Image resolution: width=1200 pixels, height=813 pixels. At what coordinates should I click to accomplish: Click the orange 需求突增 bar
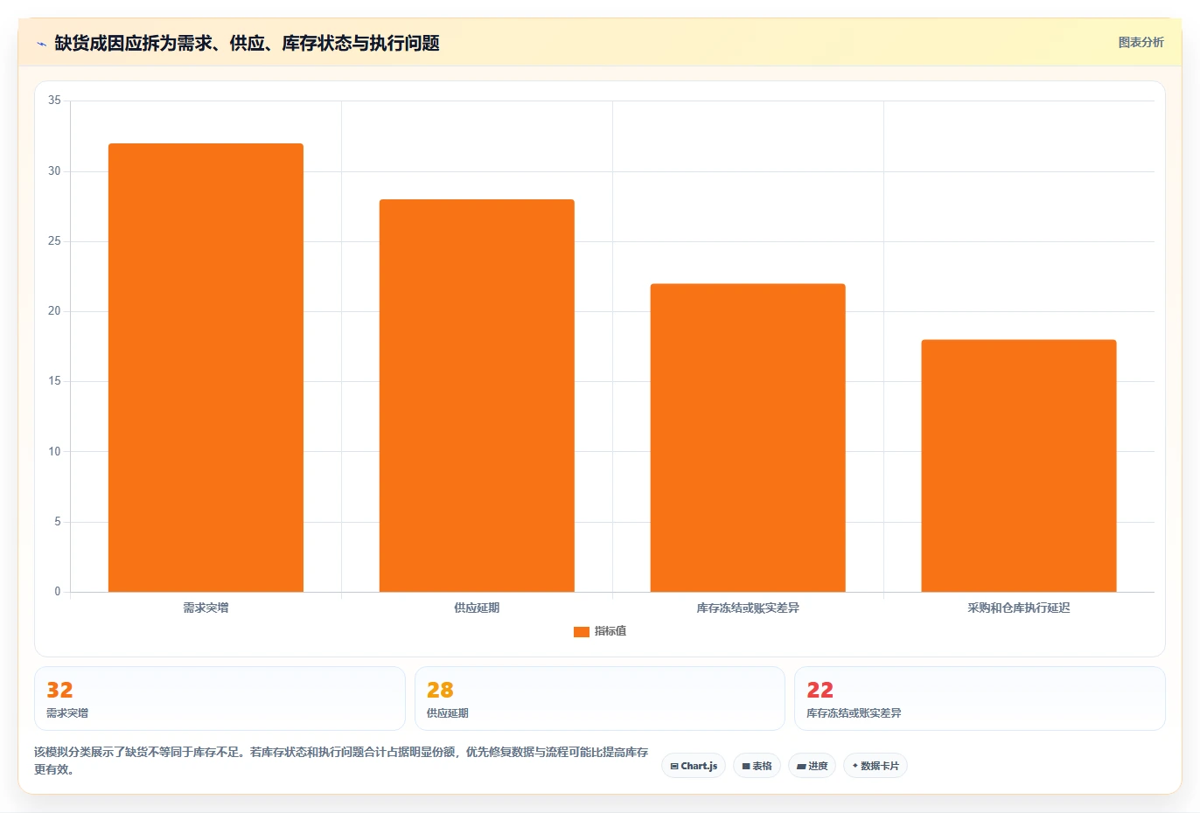tap(206, 367)
